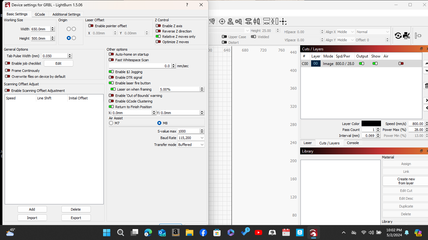Screen dimensions: 428x240
Task: Click Create new from layer button
Action: pyautogui.click(x=406, y=181)
